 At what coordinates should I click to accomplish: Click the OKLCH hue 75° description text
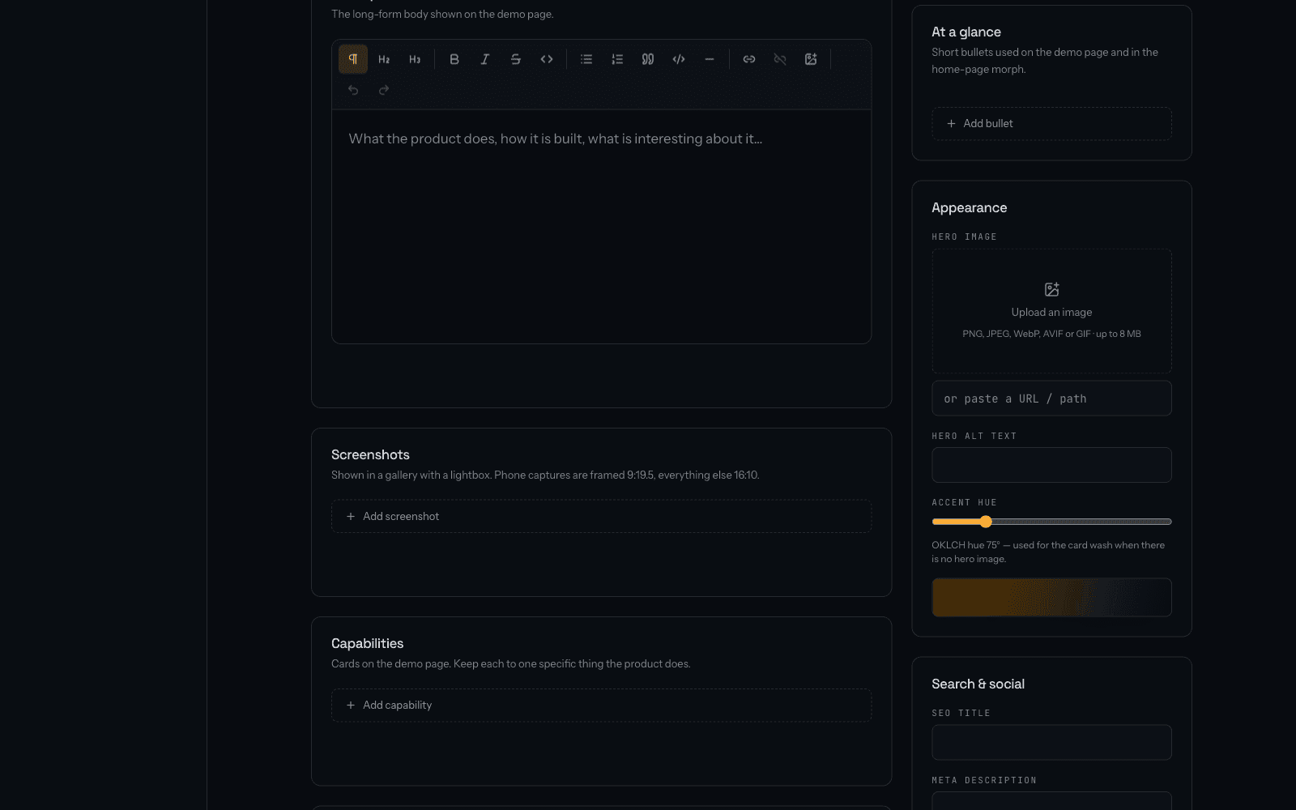pyautogui.click(x=1048, y=552)
